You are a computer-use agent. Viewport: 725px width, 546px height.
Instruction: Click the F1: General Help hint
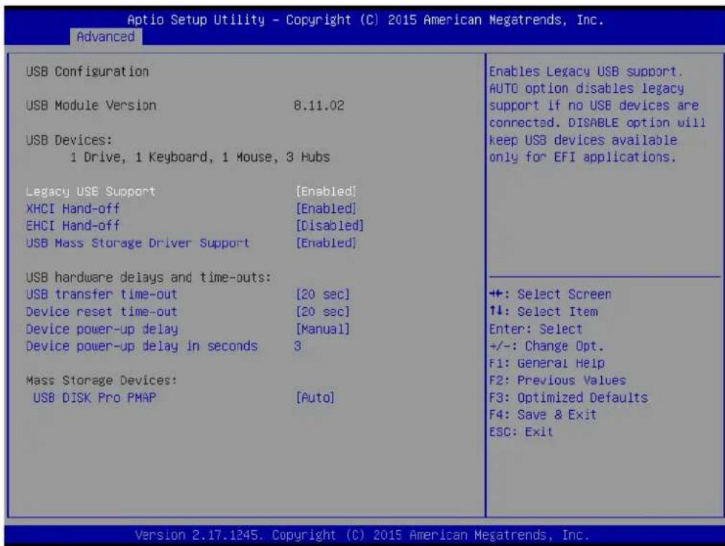[547, 363]
